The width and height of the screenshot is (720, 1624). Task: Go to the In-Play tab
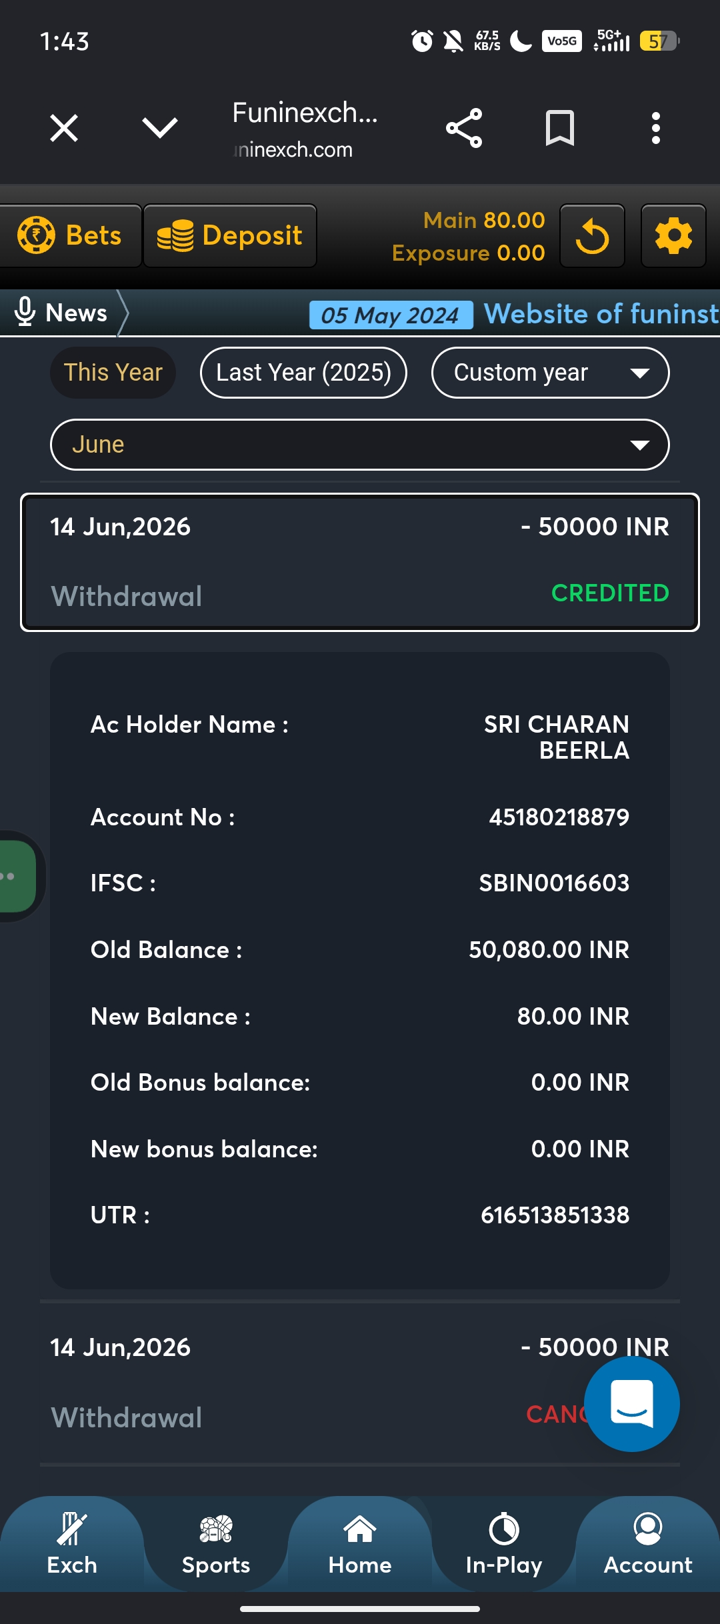tap(504, 1544)
